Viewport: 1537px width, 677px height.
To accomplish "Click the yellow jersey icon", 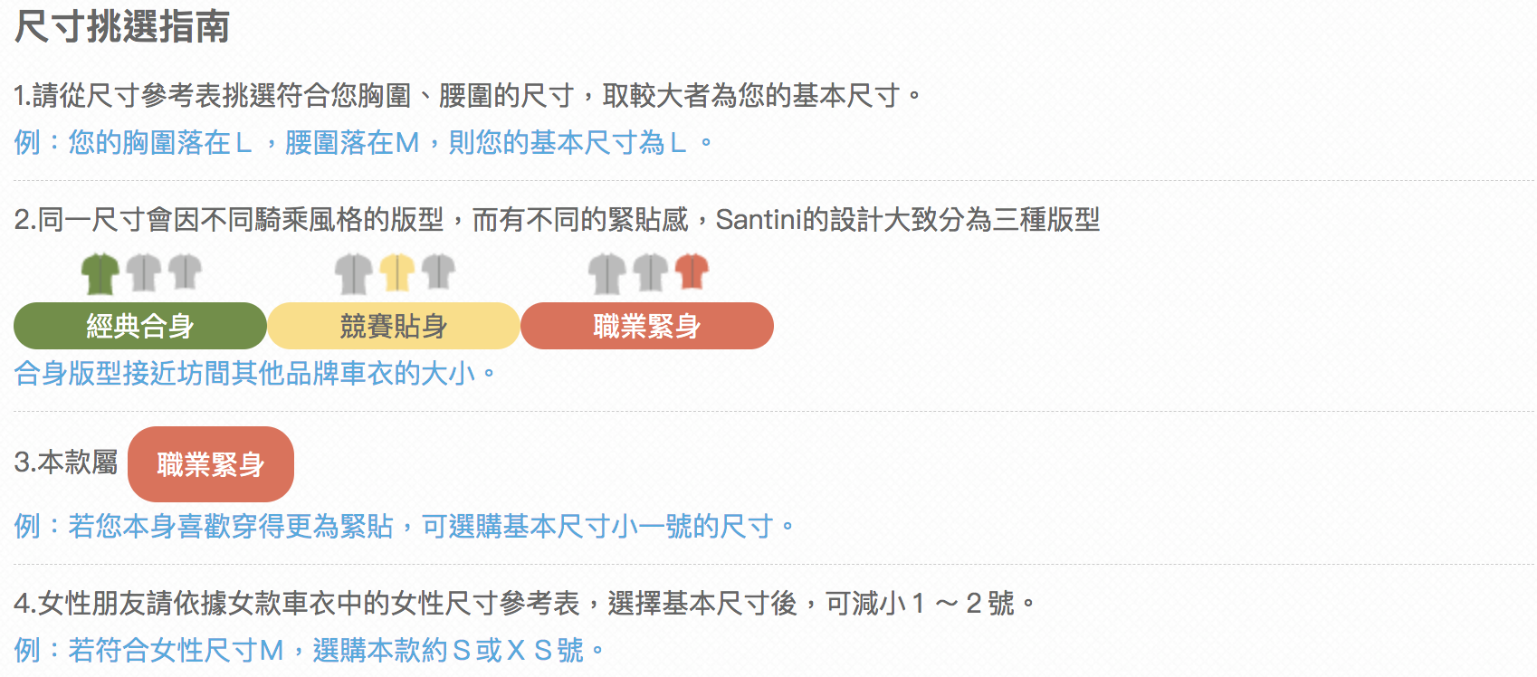I will click(x=396, y=273).
